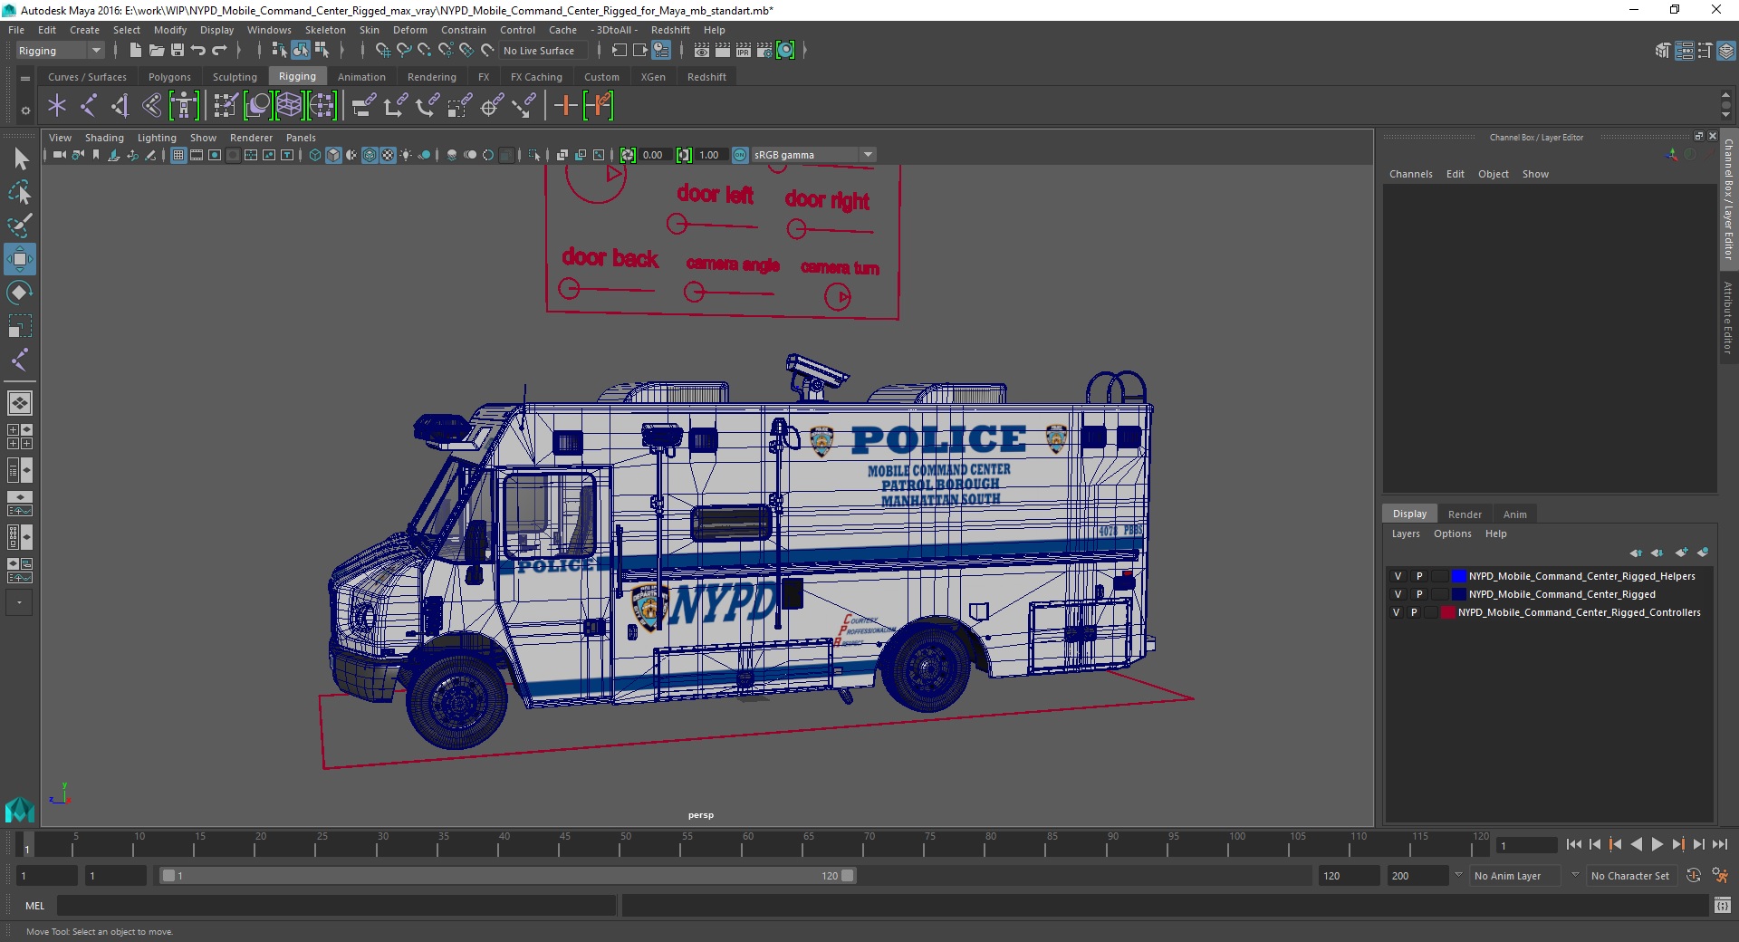The height and width of the screenshot is (942, 1739).
Task: Click the Create Locator shelf icon
Action: tap(57, 106)
